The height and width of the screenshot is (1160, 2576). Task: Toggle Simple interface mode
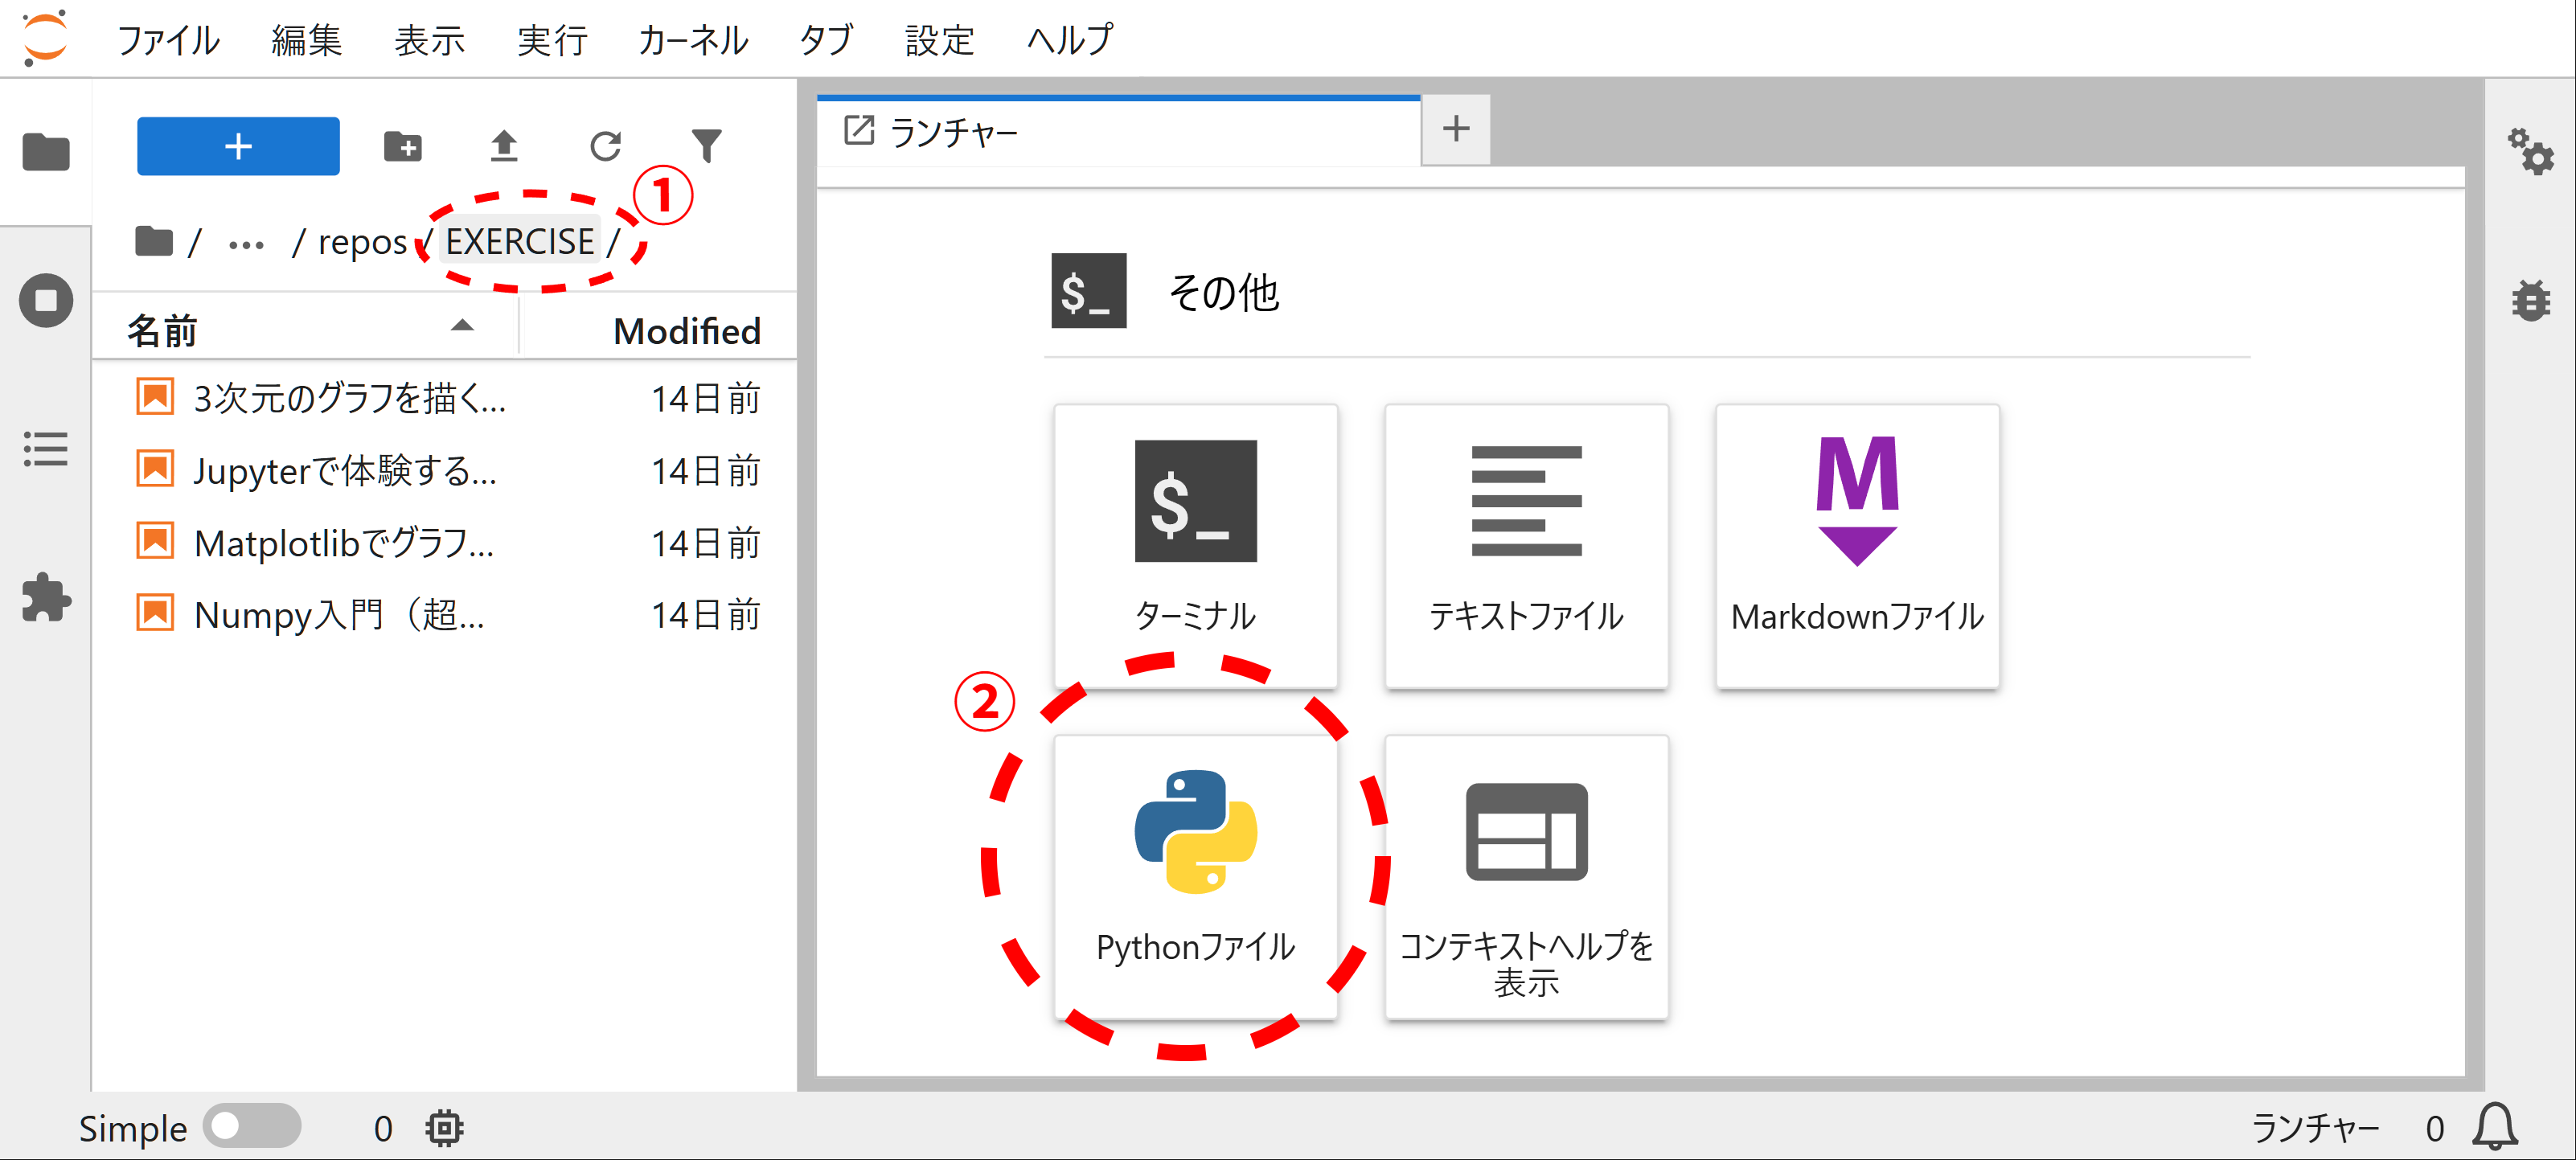[253, 1127]
